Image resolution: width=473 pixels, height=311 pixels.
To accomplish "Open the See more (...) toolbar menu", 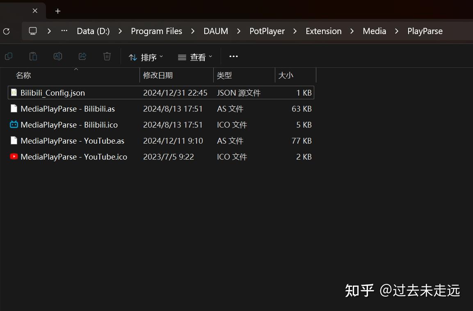I will (233, 56).
